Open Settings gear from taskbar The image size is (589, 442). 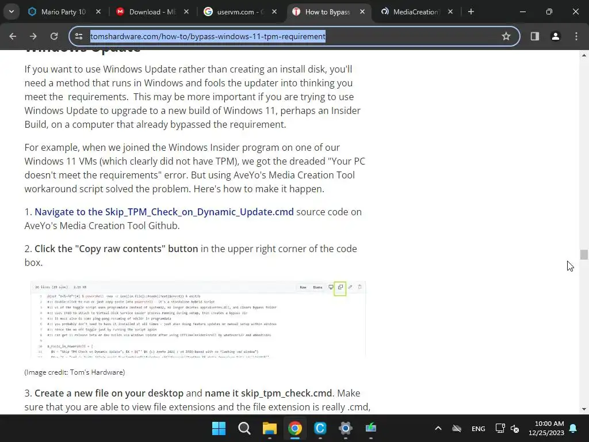click(x=345, y=428)
